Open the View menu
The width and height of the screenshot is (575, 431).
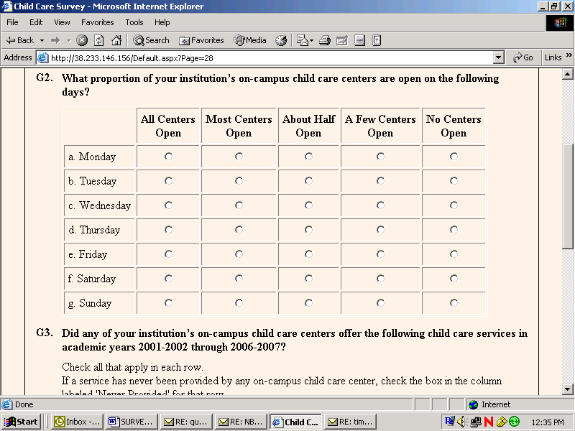click(62, 22)
